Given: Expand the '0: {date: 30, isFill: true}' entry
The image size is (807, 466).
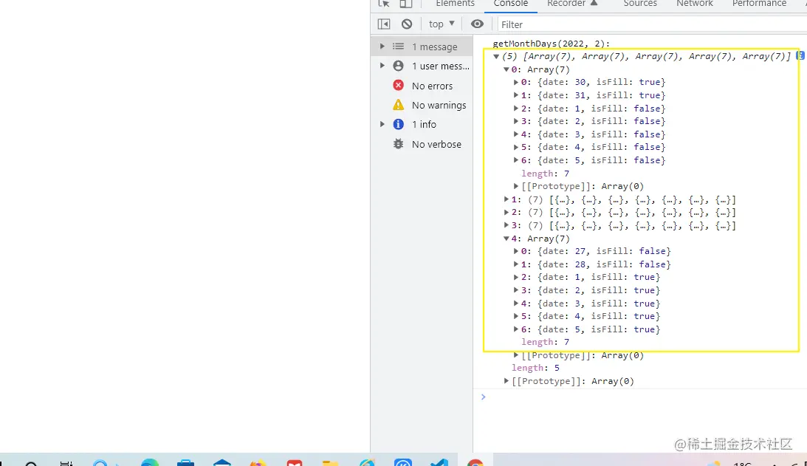Looking at the screenshot, I should point(515,82).
